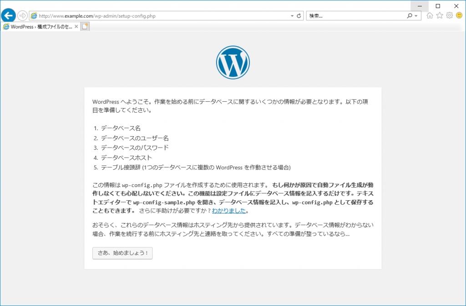Open the Home page icon
Viewport: 466px width, 306px height.
(x=430, y=16)
